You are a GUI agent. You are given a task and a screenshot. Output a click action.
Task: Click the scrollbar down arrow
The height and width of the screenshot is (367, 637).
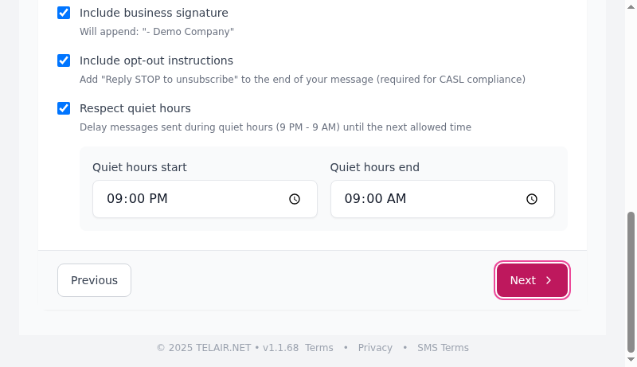[x=631, y=361]
